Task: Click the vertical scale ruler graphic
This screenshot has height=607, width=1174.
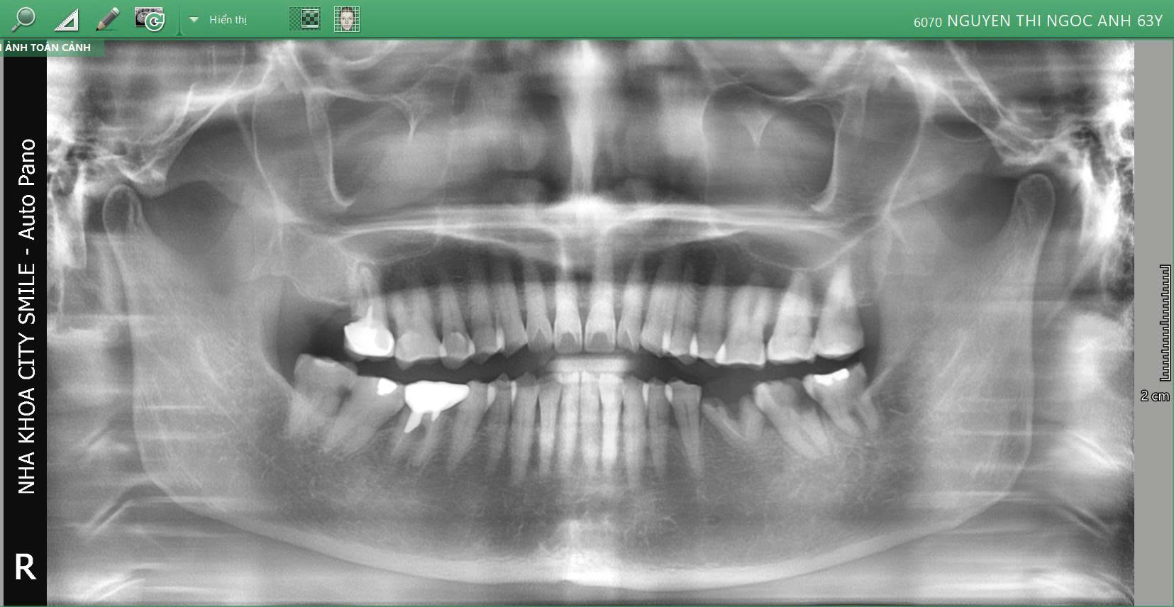Action: [1164, 323]
